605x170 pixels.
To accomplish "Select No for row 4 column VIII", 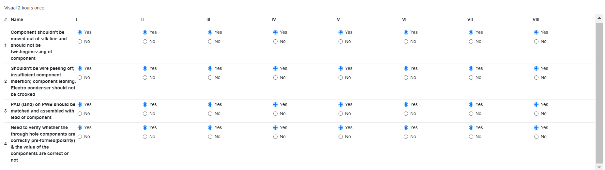I will (536, 137).
